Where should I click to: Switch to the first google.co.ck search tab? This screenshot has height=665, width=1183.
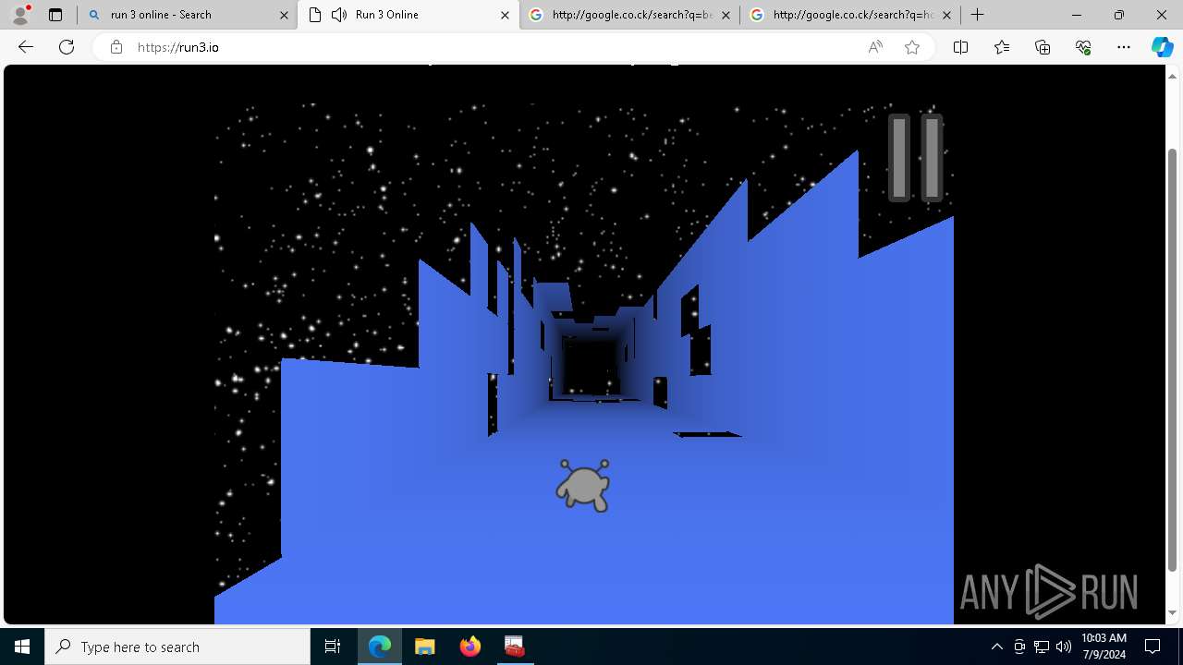pyautogui.click(x=628, y=15)
